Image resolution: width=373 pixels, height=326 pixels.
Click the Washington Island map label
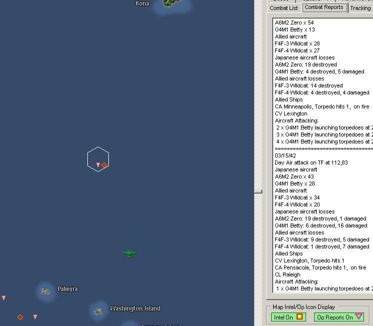point(135,308)
